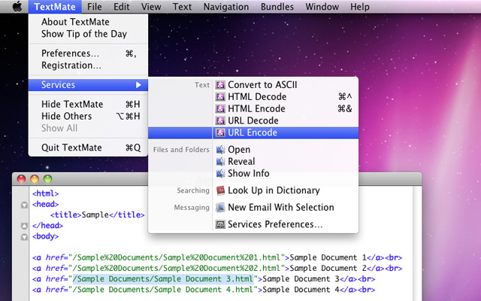The width and height of the screenshot is (481, 301).
Task: Open the View menu
Action: 151,7
